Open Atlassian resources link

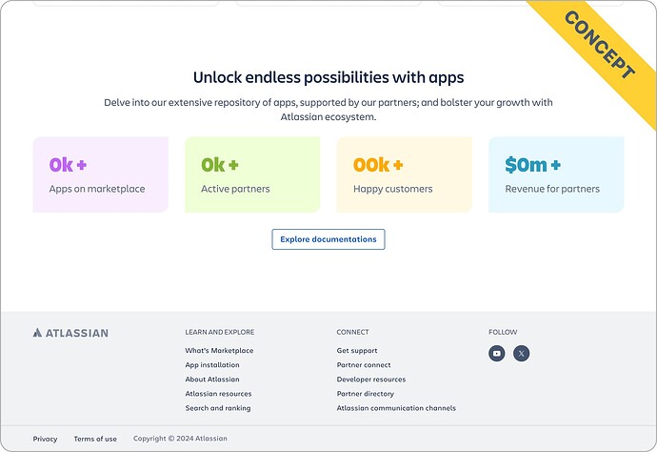(218, 394)
